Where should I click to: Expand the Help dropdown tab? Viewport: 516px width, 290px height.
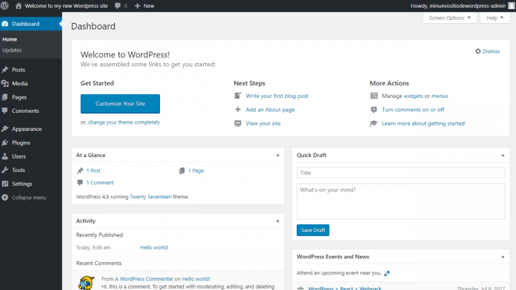(x=495, y=18)
